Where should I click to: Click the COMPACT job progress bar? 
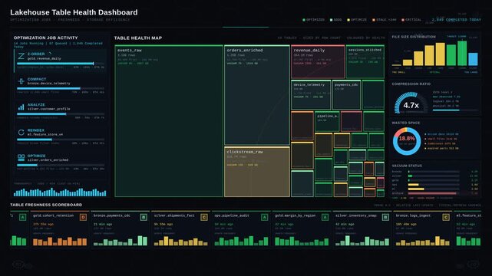point(61,89)
